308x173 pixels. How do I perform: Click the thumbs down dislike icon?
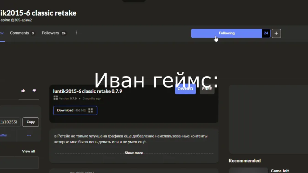click(34, 91)
